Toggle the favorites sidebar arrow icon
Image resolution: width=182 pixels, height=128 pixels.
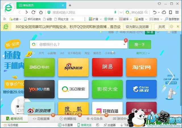point(5,19)
